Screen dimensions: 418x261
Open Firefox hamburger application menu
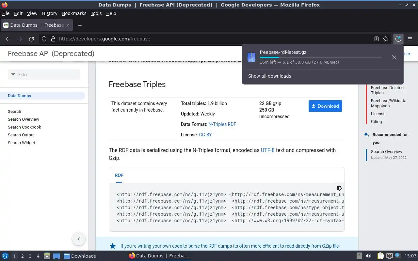[x=410, y=39]
